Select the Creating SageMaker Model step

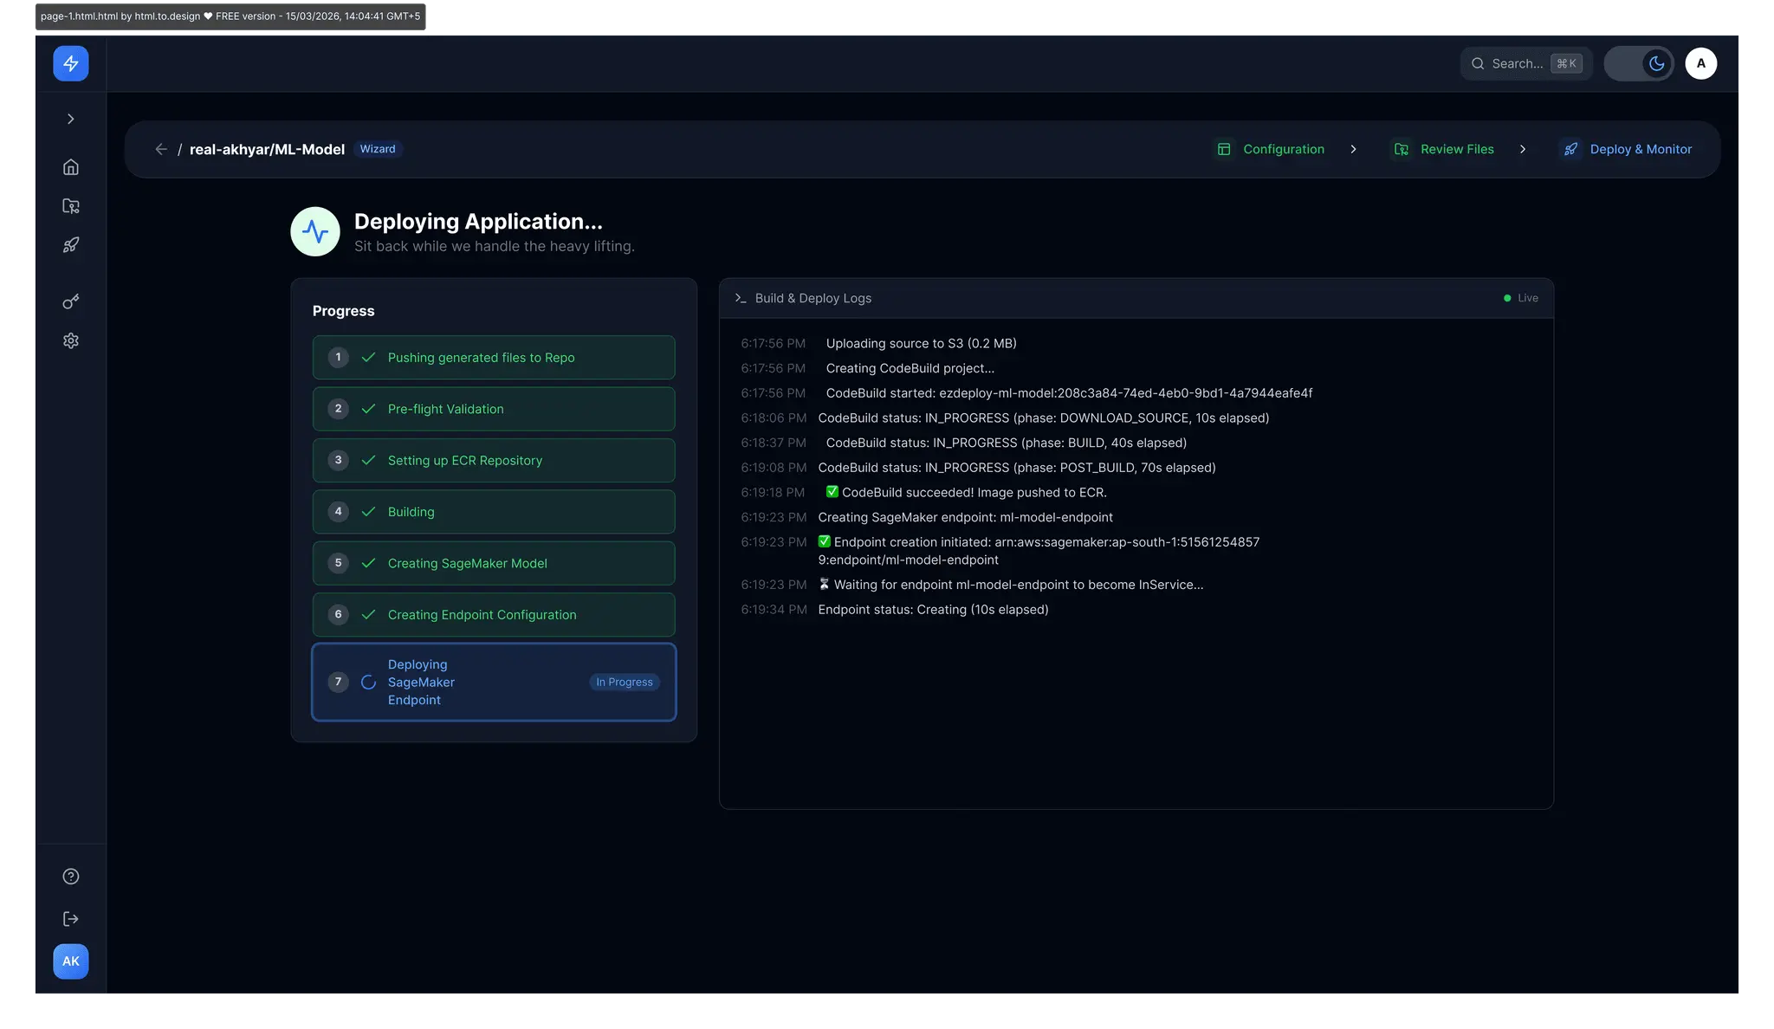pos(494,563)
